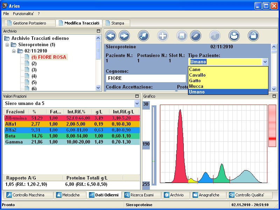280x210 pixels.
Task: Collapse the Sieroproteine (1) tree node
Action: (x=7, y=45)
